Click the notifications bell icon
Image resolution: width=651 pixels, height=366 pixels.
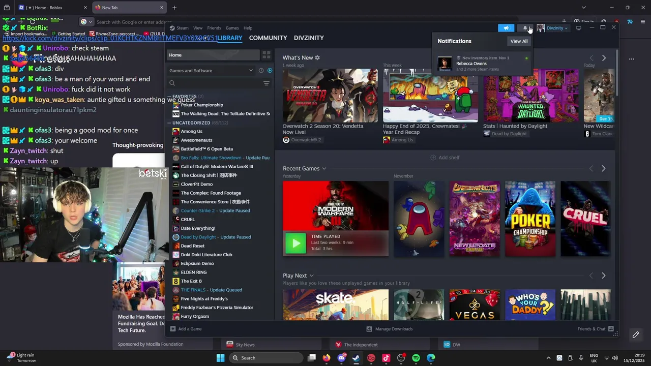[525, 28]
